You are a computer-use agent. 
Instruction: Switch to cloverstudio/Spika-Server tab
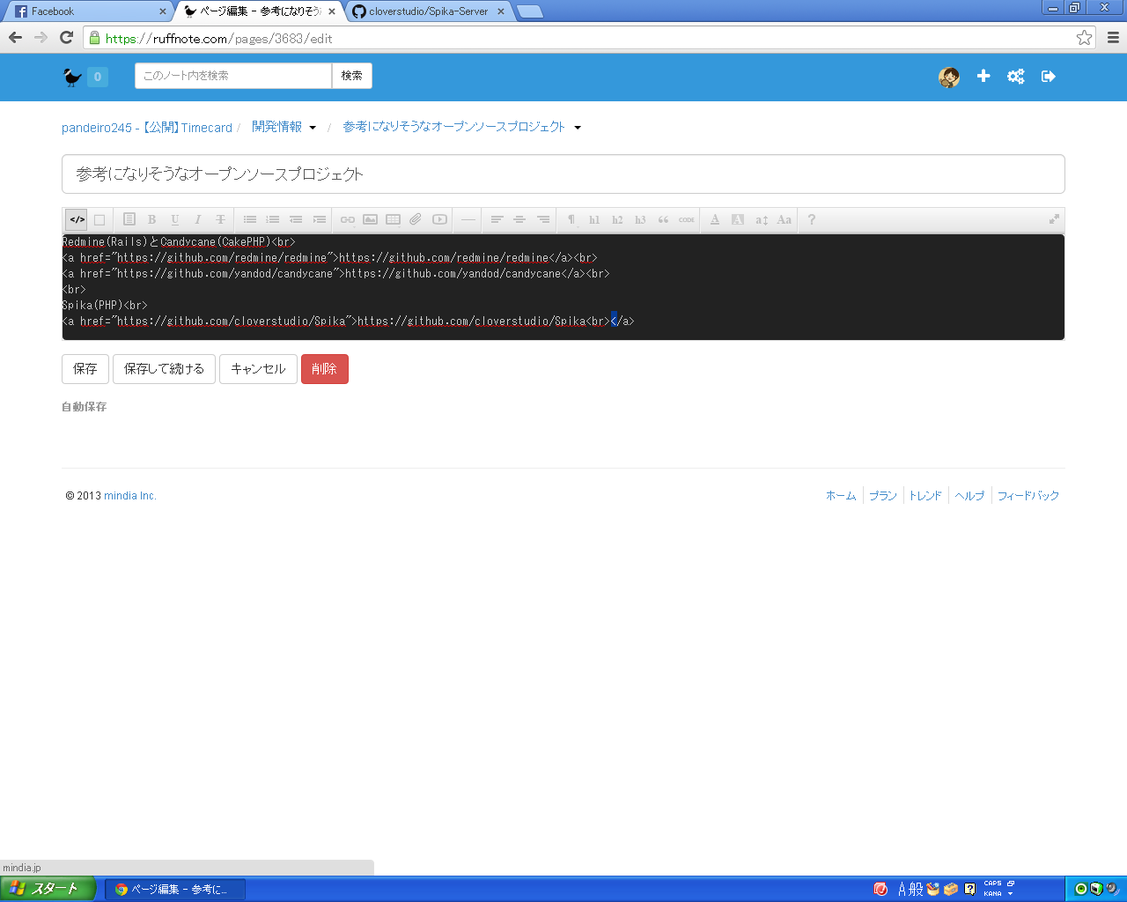tap(428, 11)
